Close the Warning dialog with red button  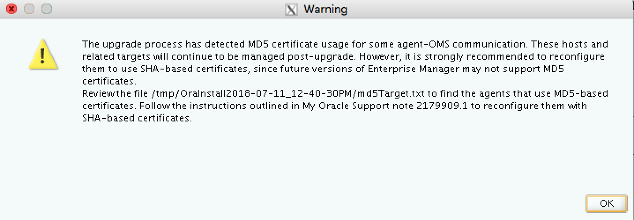(x=11, y=9)
